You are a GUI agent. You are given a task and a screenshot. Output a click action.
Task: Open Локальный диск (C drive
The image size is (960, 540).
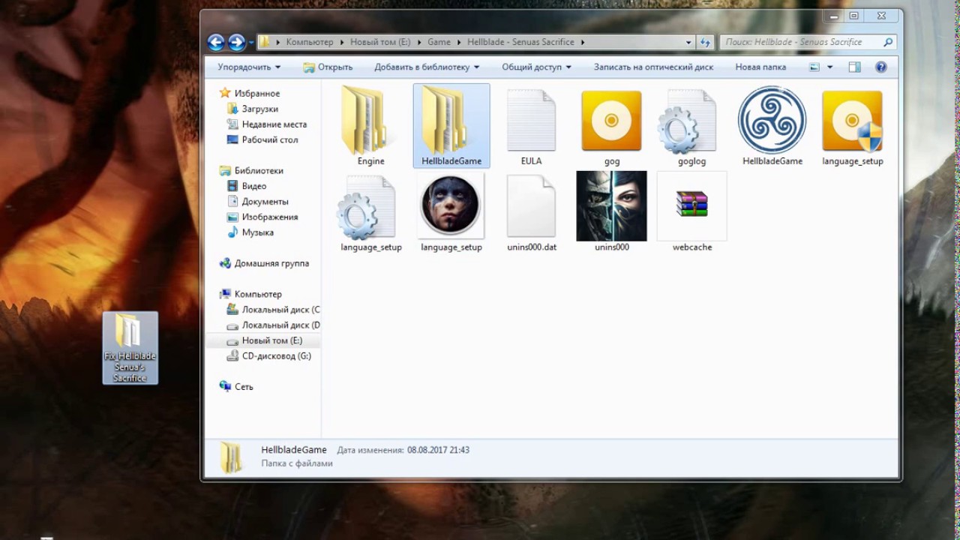pyautogui.click(x=281, y=310)
